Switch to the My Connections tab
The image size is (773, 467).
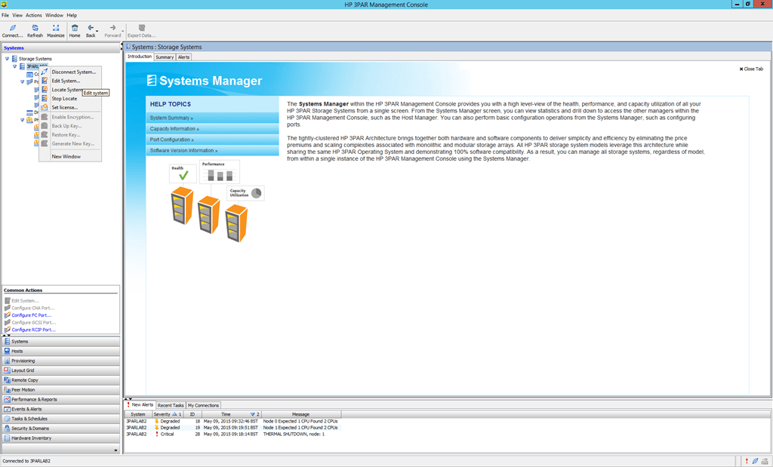203,405
